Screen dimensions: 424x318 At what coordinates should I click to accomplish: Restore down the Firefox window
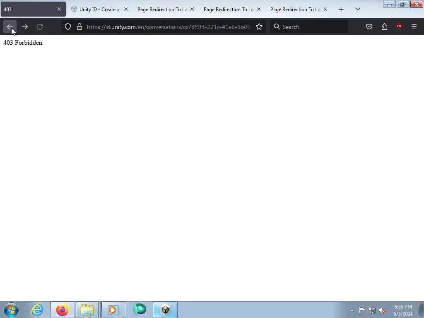point(403,5)
